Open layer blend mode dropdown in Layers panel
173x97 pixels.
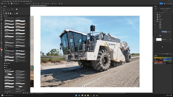tap(158, 11)
